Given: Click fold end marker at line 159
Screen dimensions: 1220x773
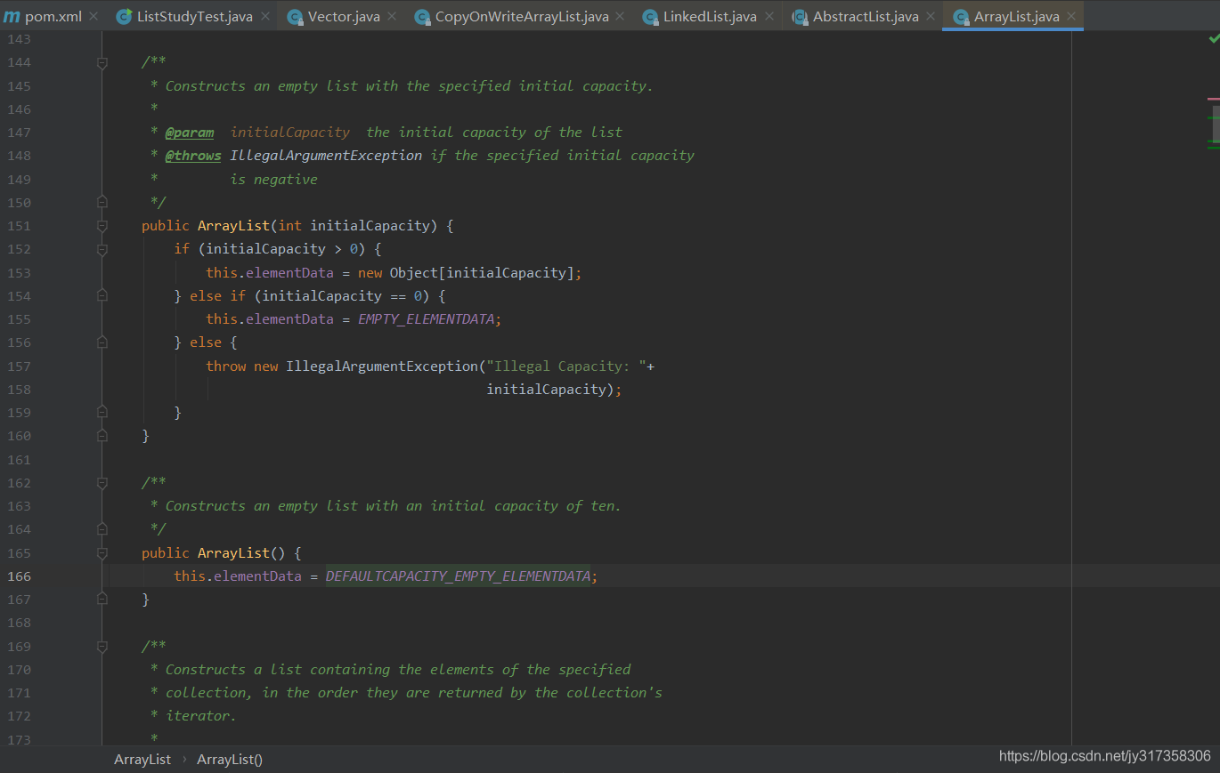Looking at the screenshot, I should [102, 412].
